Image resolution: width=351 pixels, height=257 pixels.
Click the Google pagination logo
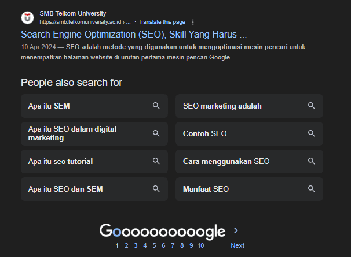point(162,232)
